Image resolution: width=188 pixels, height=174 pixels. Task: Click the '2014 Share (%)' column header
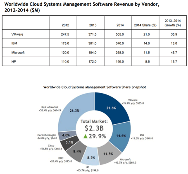[x=145, y=25]
